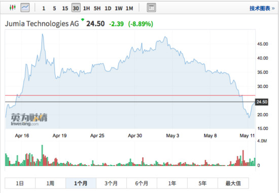The width and height of the screenshot is (279, 193).
Task: Set interval to 1 minute
Action: 44,8
